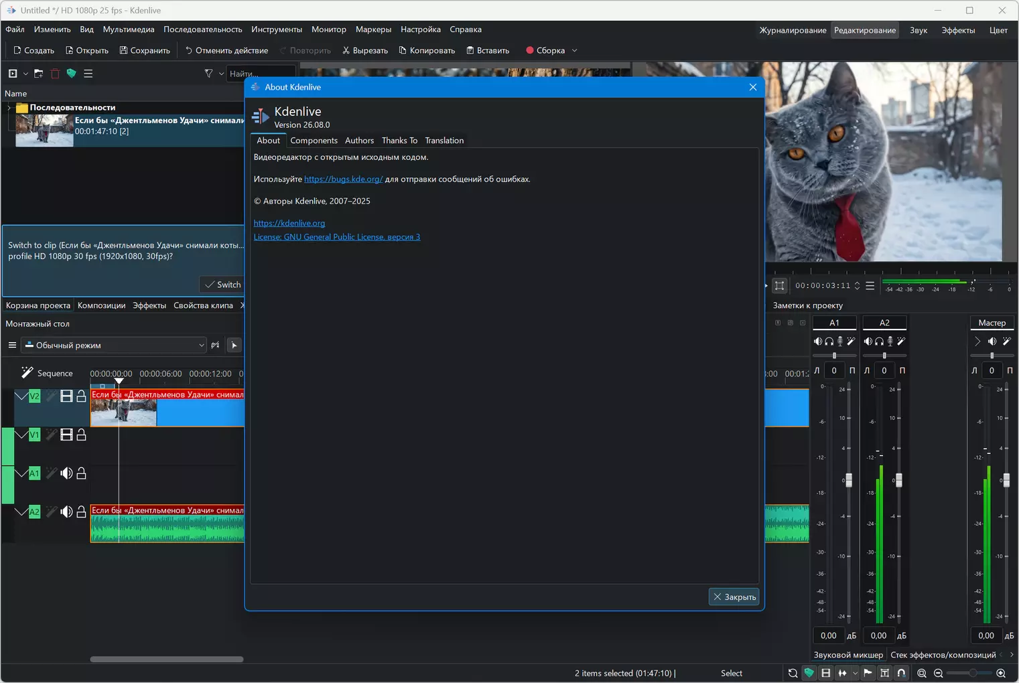The image size is (1019, 683).
Task: Click the Вырезать scissors icon
Action: point(346,51)
